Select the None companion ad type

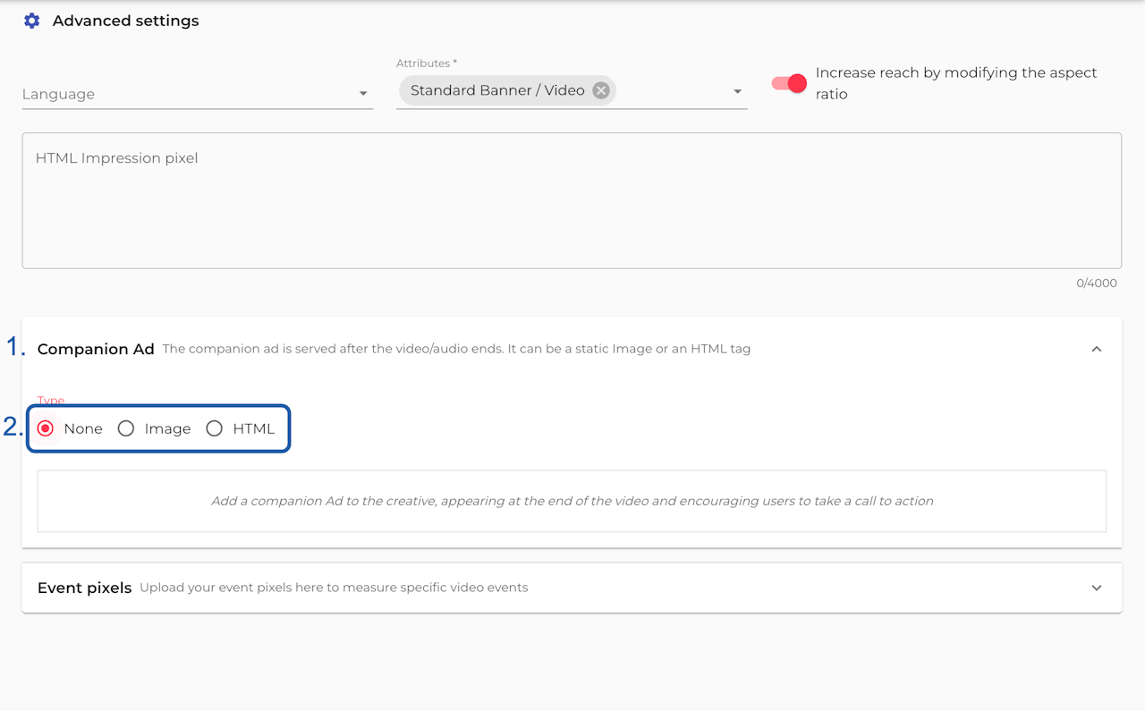coord(46,429)
